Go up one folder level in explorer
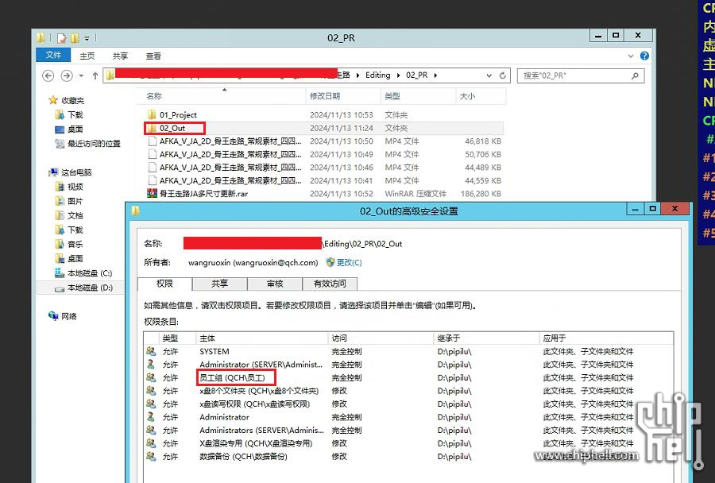Screen dimensions: 715x483 95,75
